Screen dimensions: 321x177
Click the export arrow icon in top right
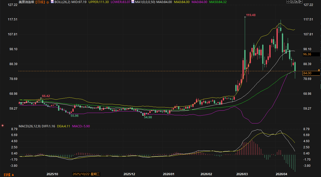[x=301, y=2]
